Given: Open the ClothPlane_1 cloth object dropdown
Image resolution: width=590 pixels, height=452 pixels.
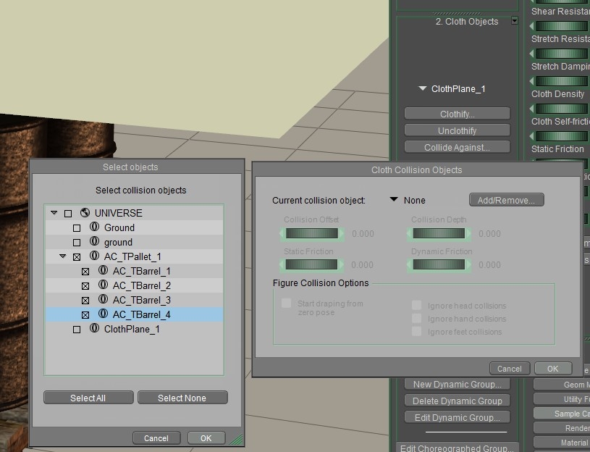Looking at the screenshot, I should [423, 88].
